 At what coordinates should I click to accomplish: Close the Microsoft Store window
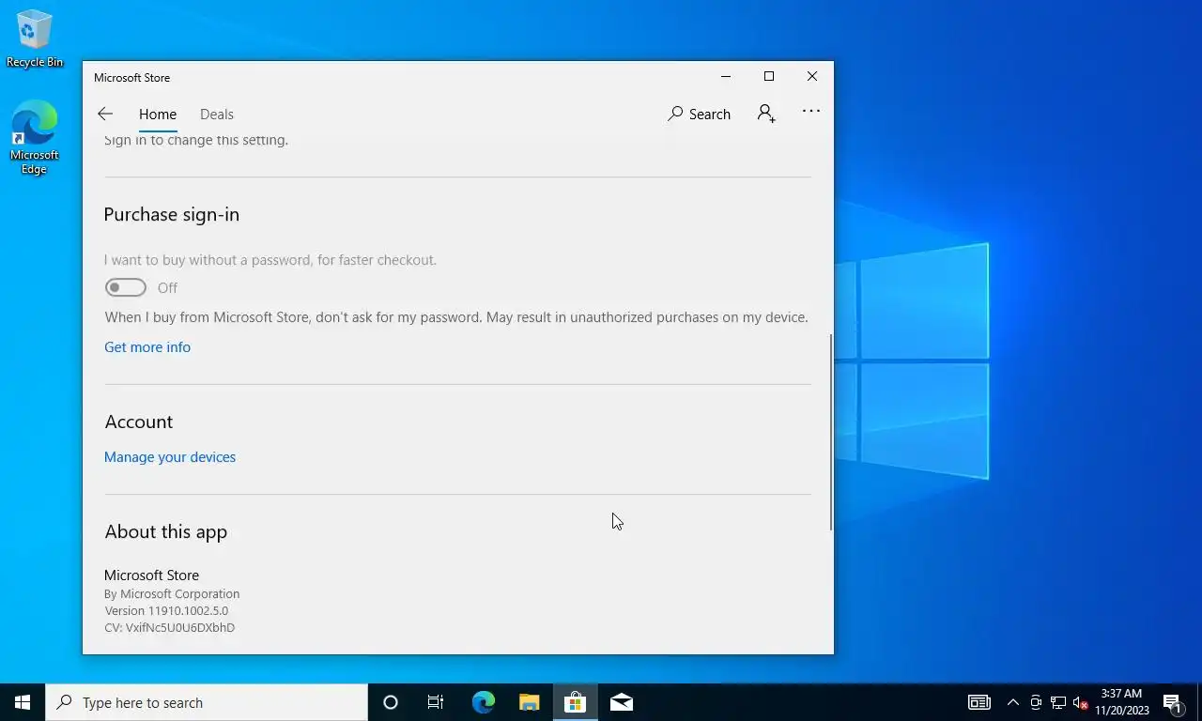[812, 77]
